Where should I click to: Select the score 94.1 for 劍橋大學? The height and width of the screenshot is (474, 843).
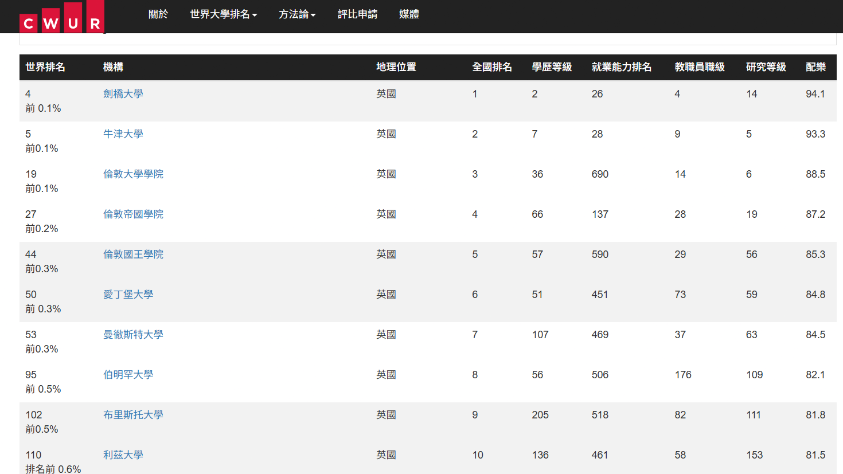click(x=815, y=94)
